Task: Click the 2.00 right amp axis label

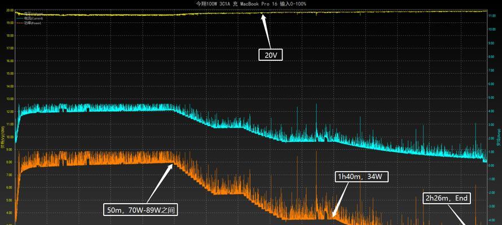Action: click(492, 138)
